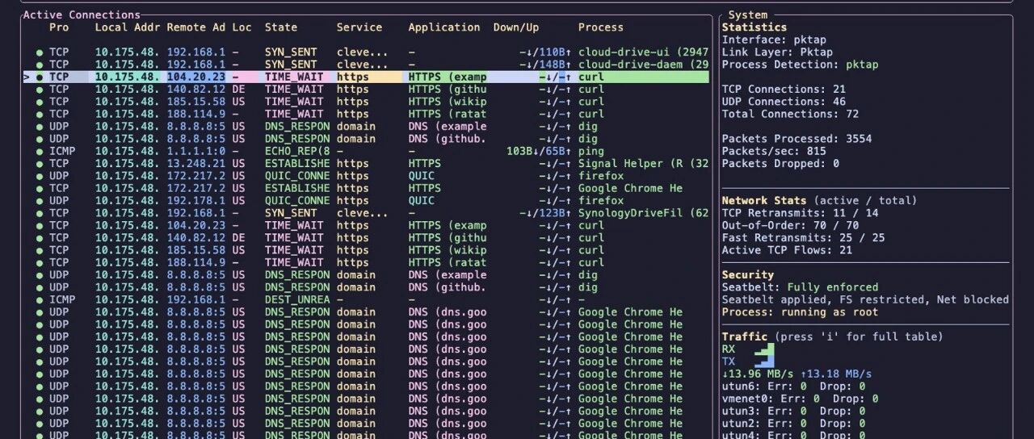The image size is (1034, 439).
Task: Click the 'Statistics' section heading
Action: [754, 27]
